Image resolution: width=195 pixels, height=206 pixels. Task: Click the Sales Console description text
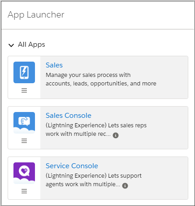pyautogui.click(x=96, y=130)
